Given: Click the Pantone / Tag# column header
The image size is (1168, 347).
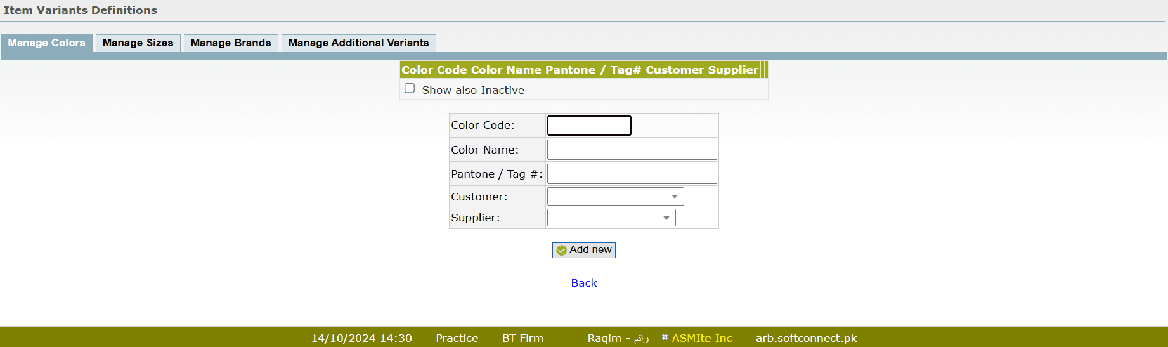Looking at the screenshot, I should pos(594,70).
